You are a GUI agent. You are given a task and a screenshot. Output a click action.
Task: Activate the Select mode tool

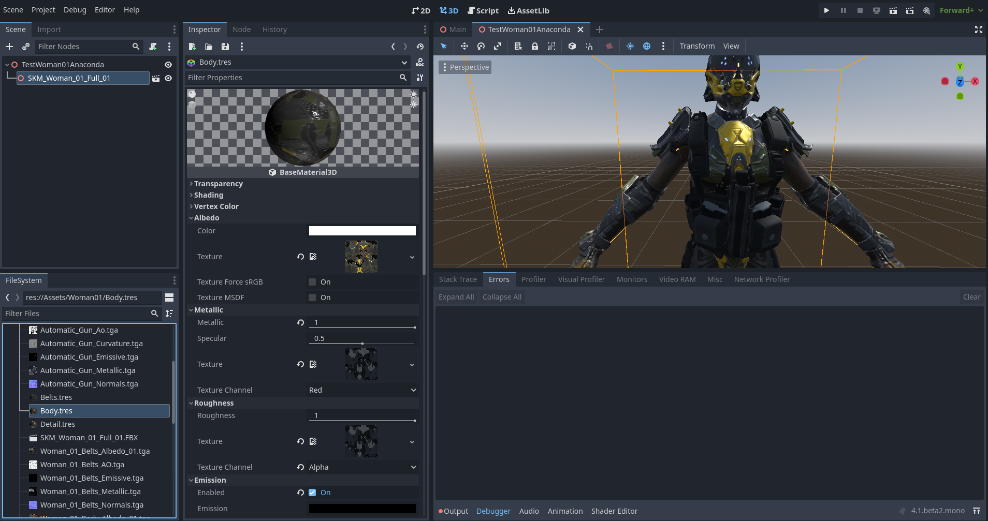pos(444,46)
